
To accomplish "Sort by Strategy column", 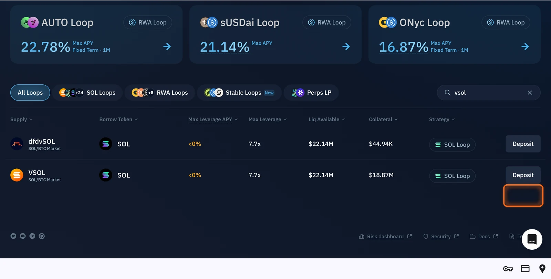I will [x=442, y=120].
